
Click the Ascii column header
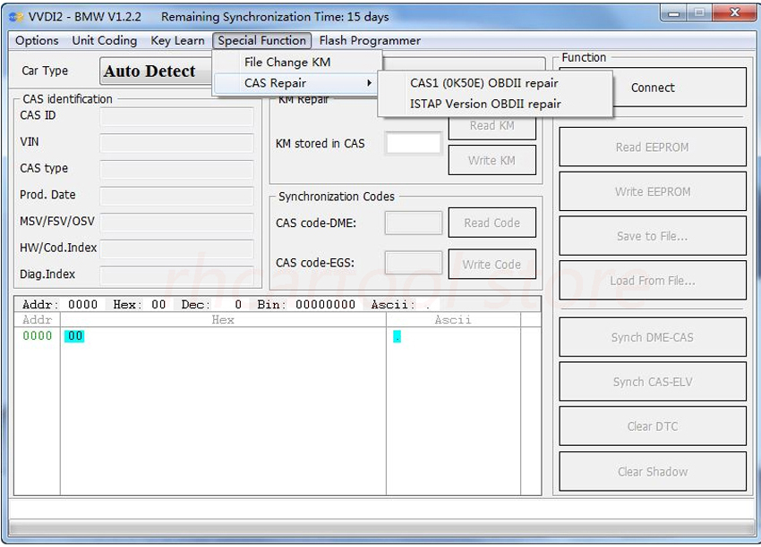point(453,320)
